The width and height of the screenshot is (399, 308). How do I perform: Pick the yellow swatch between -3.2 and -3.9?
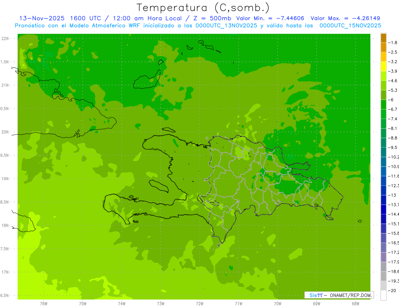(x=383, y=66)
